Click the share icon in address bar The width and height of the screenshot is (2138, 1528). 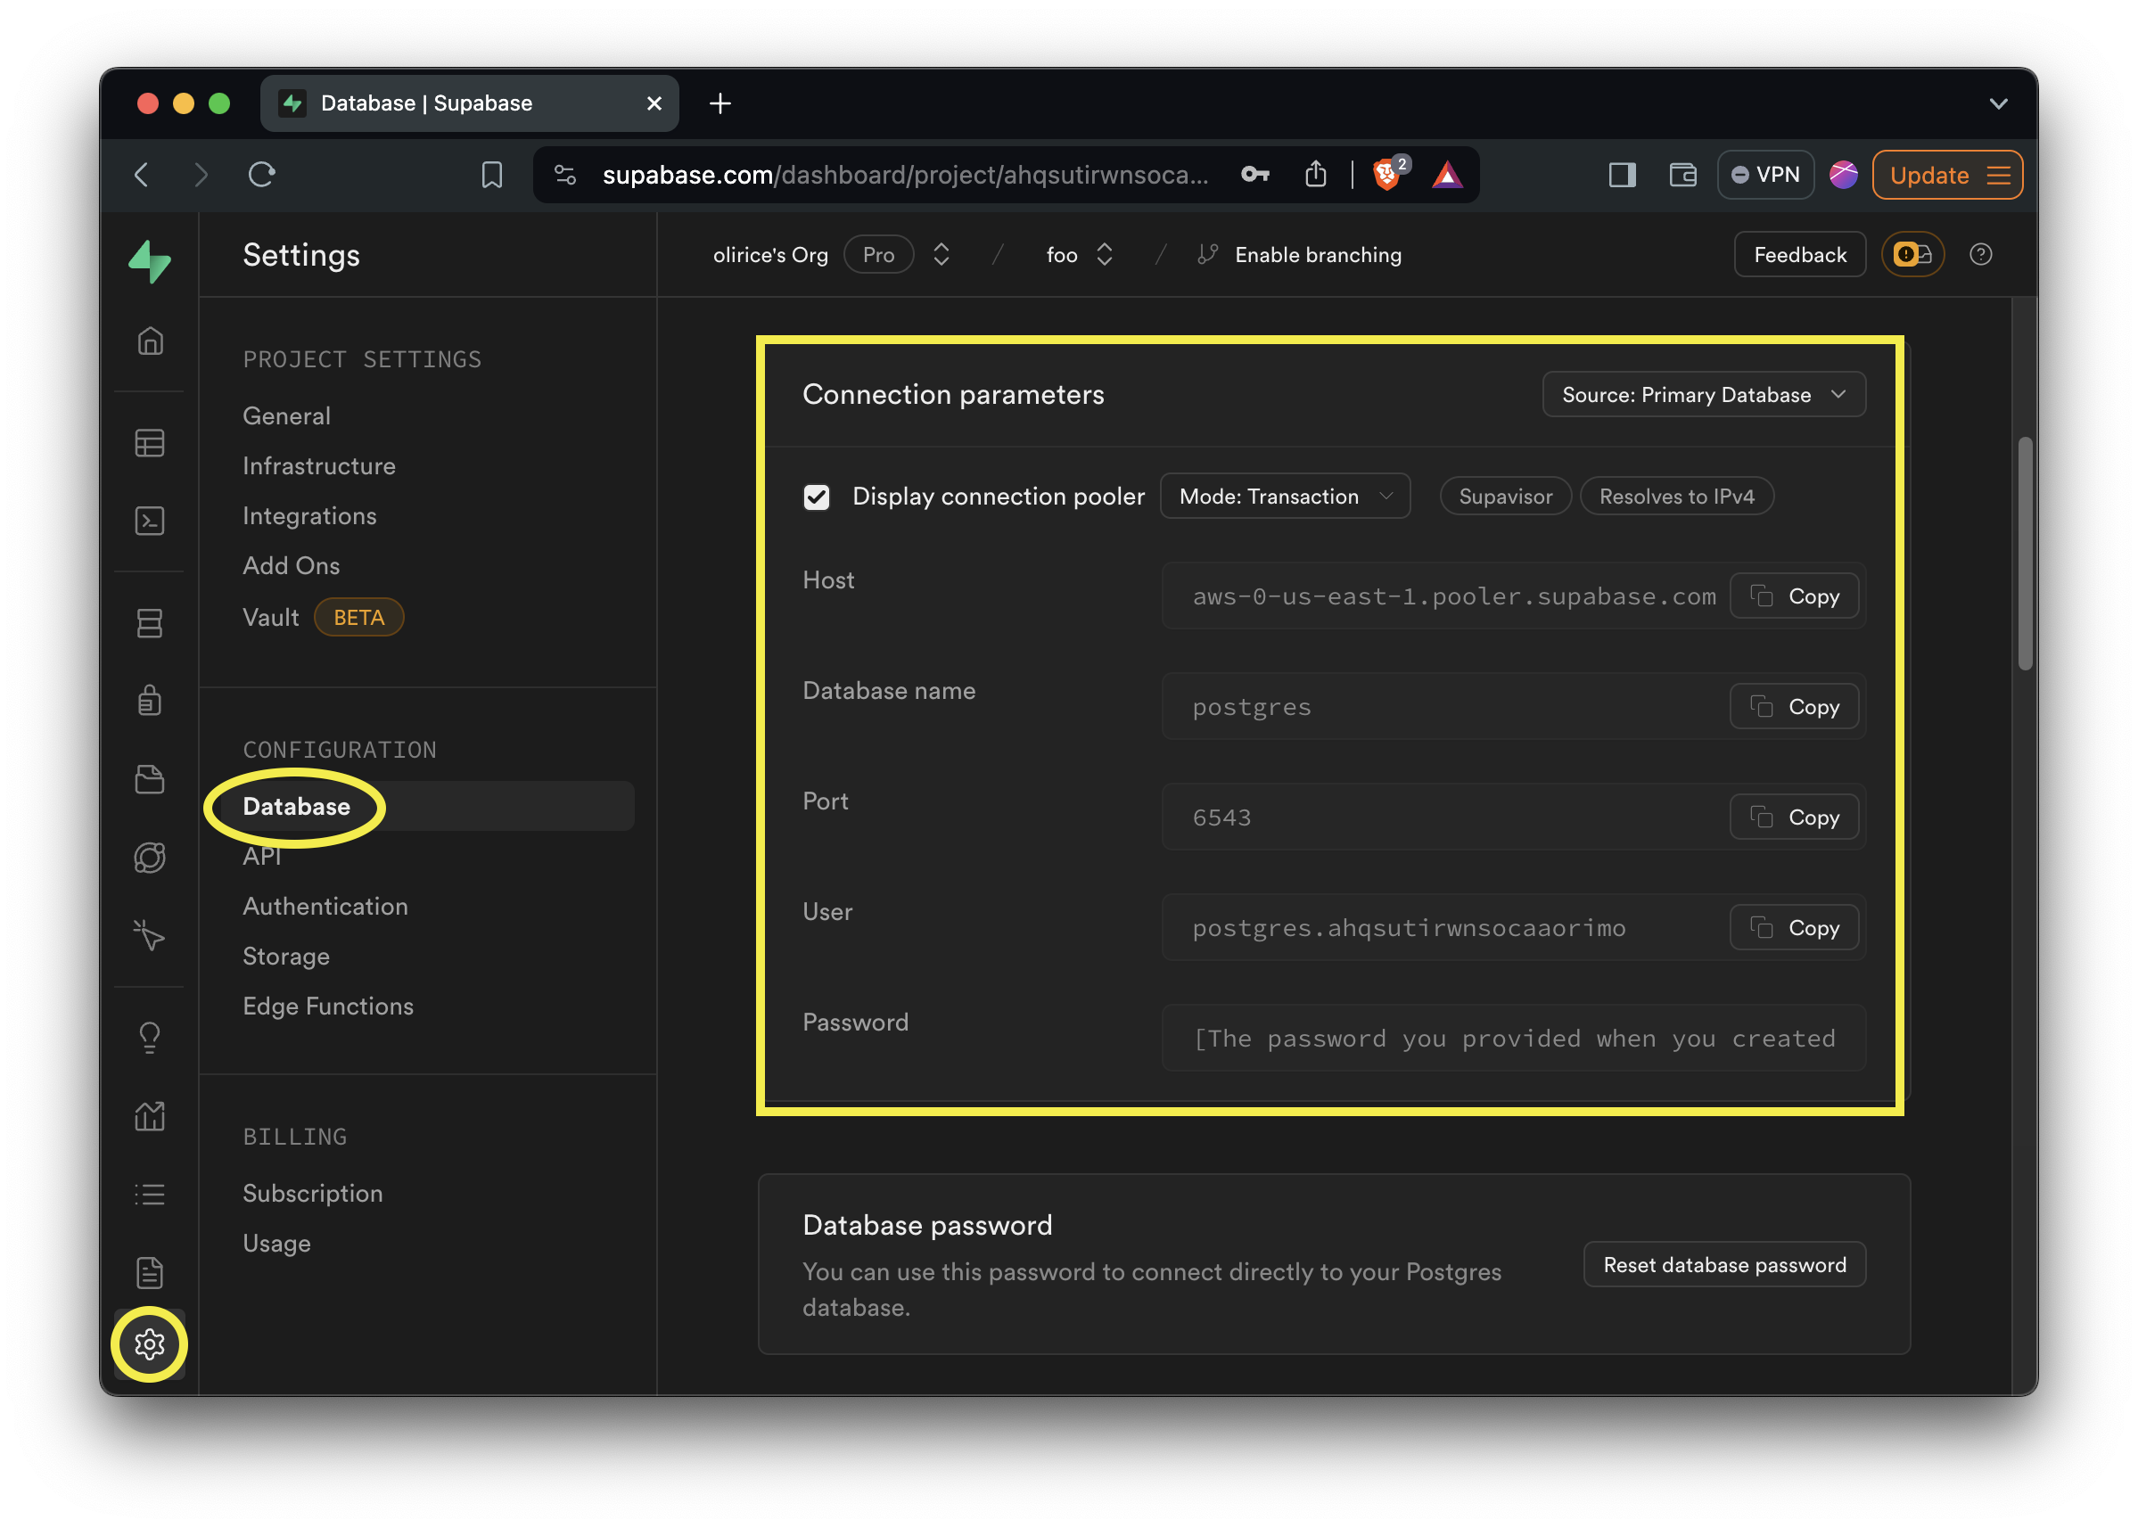point(1316,174)
